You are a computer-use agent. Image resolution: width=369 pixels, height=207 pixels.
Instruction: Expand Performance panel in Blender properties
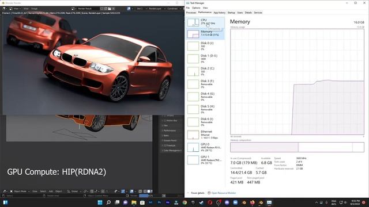point(172,131)
